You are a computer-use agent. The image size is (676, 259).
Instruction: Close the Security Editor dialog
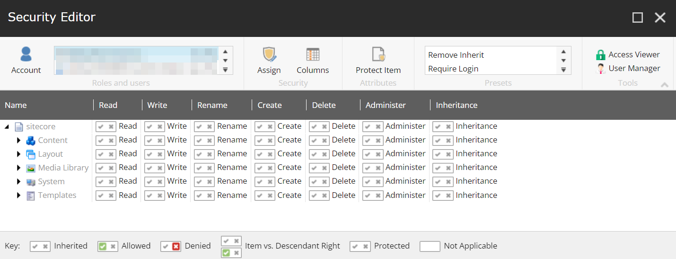[x=660, y=18]
